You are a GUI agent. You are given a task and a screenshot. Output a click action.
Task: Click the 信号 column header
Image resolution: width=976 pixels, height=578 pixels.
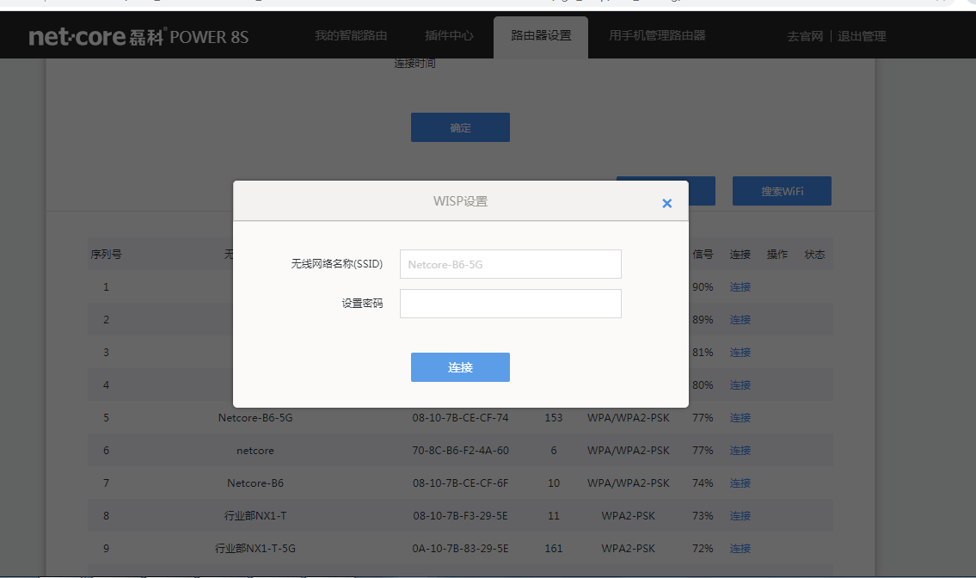703,254
